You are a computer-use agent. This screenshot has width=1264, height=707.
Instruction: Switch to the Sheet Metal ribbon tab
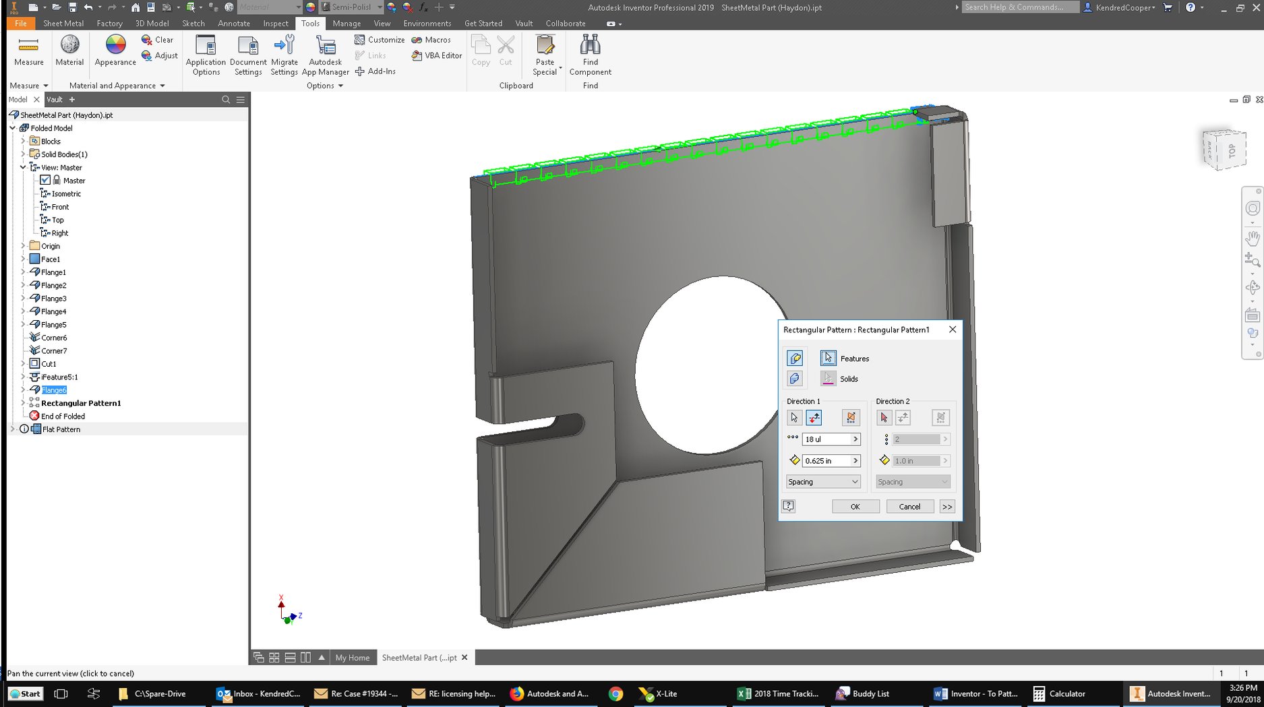pyautogui.click(x=63, y=23)
